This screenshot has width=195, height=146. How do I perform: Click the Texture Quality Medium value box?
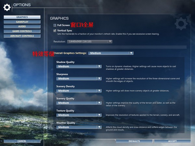[x=77, y=115]
